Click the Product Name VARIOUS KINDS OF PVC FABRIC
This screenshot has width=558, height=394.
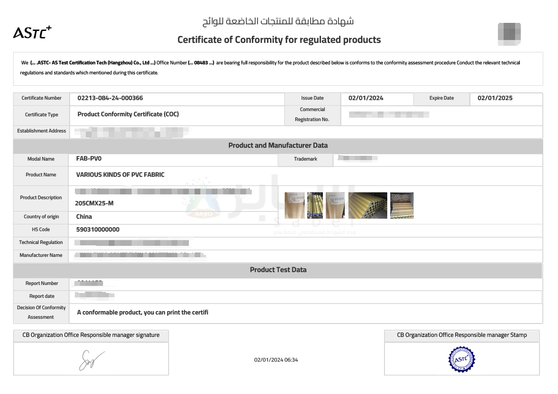tap(120, 174)
